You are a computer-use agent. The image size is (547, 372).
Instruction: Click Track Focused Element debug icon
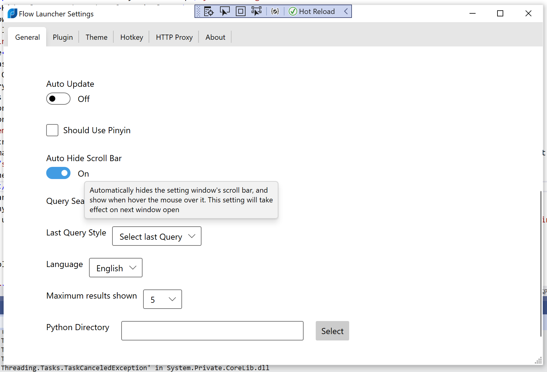tap(256, 12)
